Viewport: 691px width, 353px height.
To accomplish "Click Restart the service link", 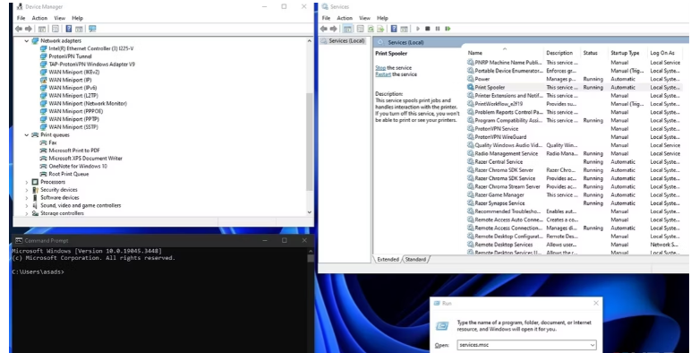I will pos(383,74).
